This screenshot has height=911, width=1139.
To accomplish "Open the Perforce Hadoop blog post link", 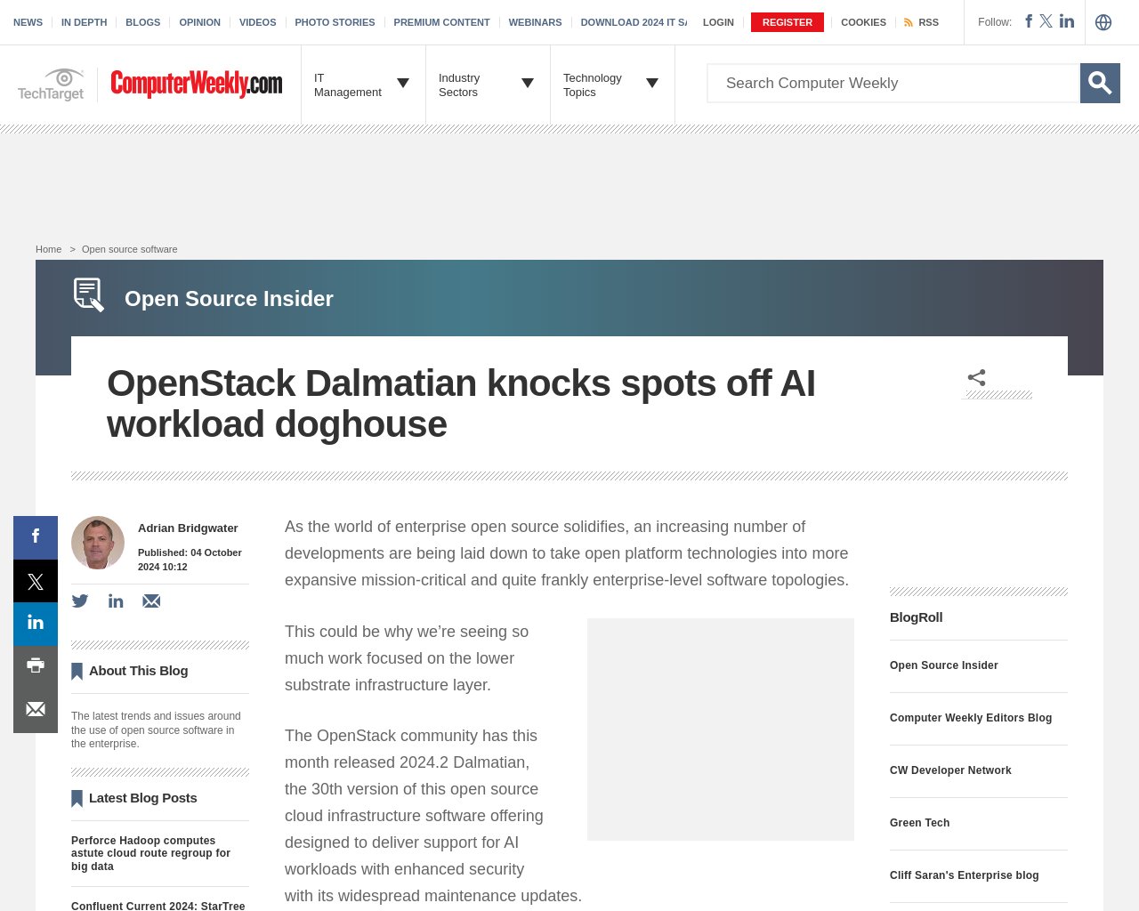I will pyautogui.click(x=151, y=853).
